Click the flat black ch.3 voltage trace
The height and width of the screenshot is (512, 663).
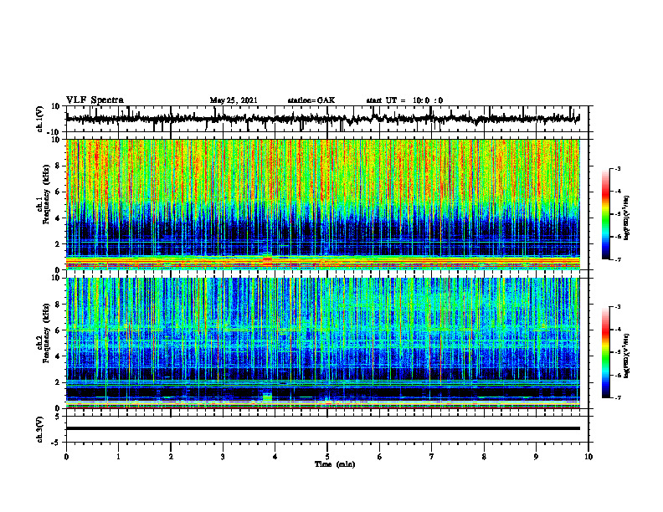point(323,428)
